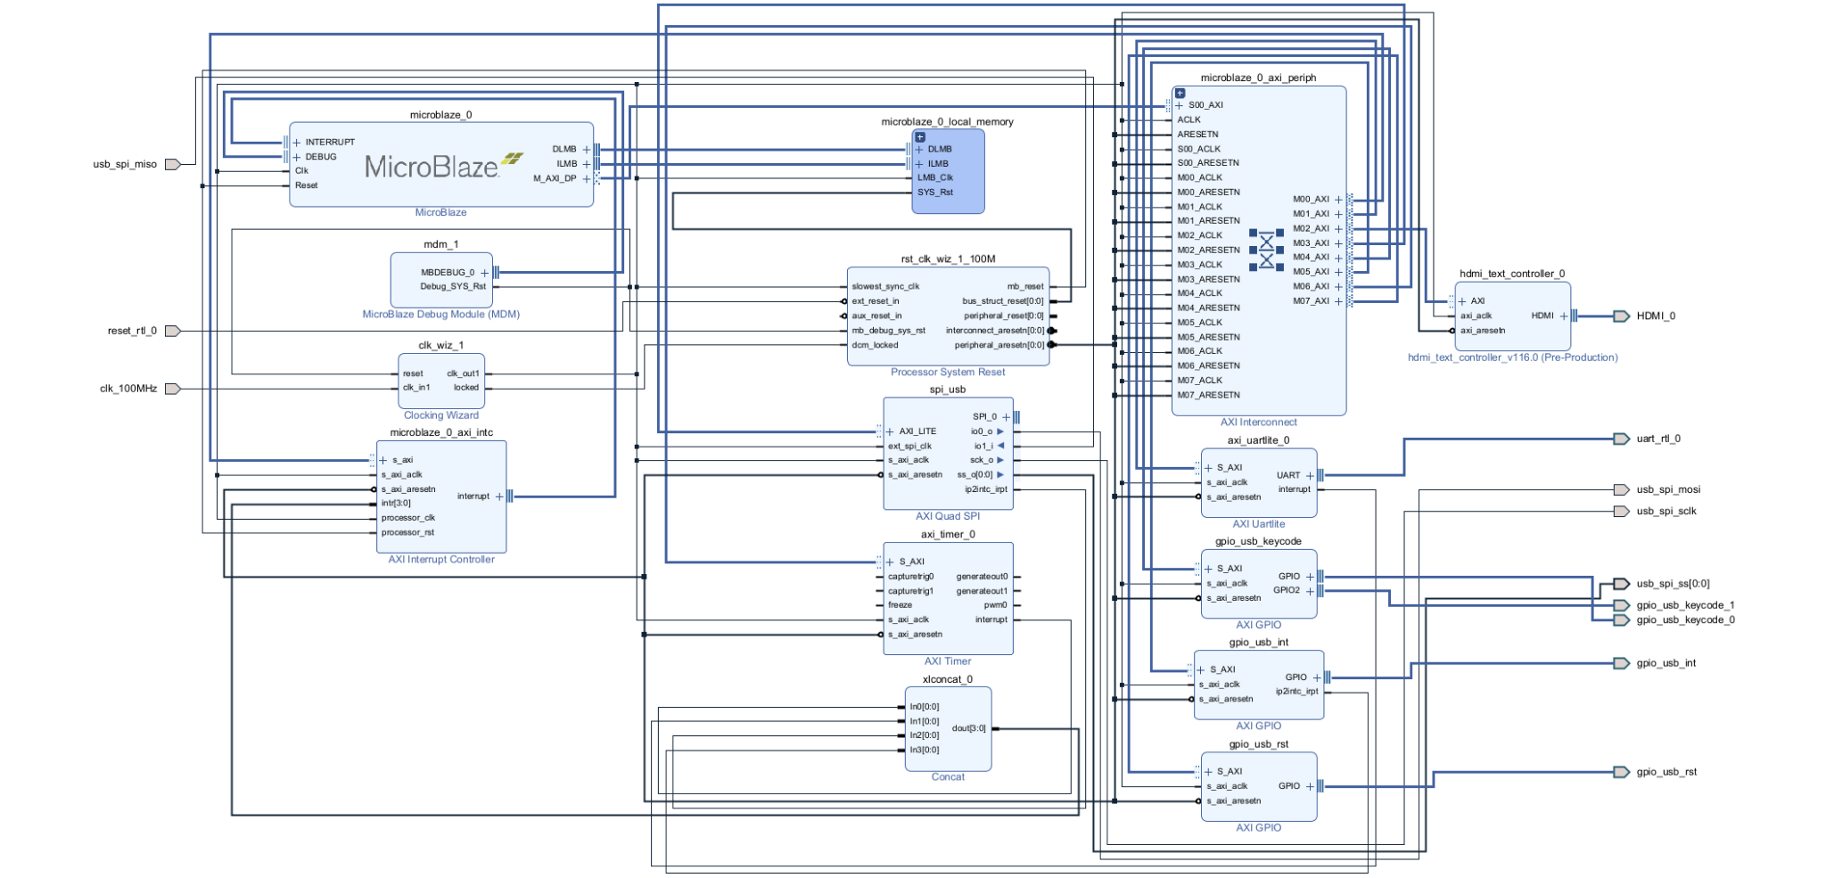The width and height of the screenshot is (1826, 878).
Task: Expand SPI_0 interface on spi_usb
Action: coord(1006,417)
